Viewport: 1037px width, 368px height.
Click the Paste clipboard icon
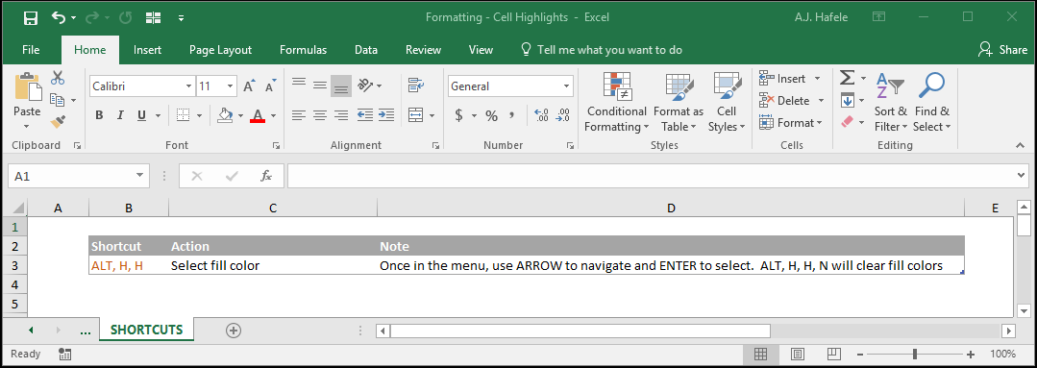27,87
